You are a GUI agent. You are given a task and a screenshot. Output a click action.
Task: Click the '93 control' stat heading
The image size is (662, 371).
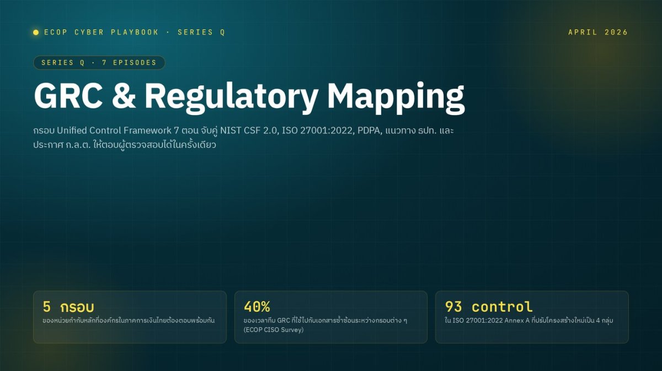[x=489, y=307]
